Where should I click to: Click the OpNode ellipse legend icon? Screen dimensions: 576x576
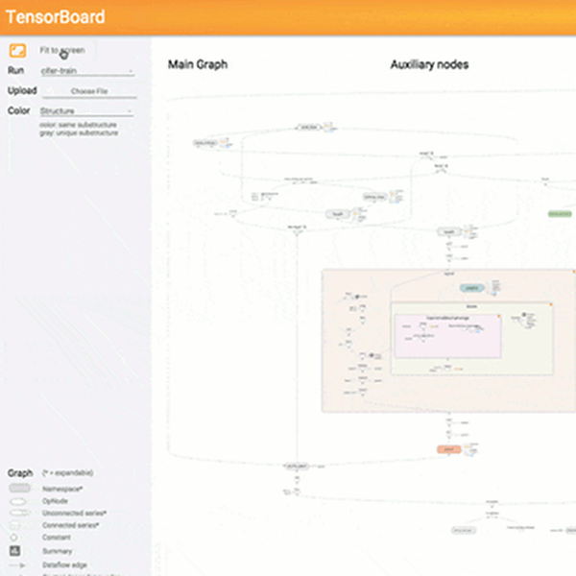point(17,500)
